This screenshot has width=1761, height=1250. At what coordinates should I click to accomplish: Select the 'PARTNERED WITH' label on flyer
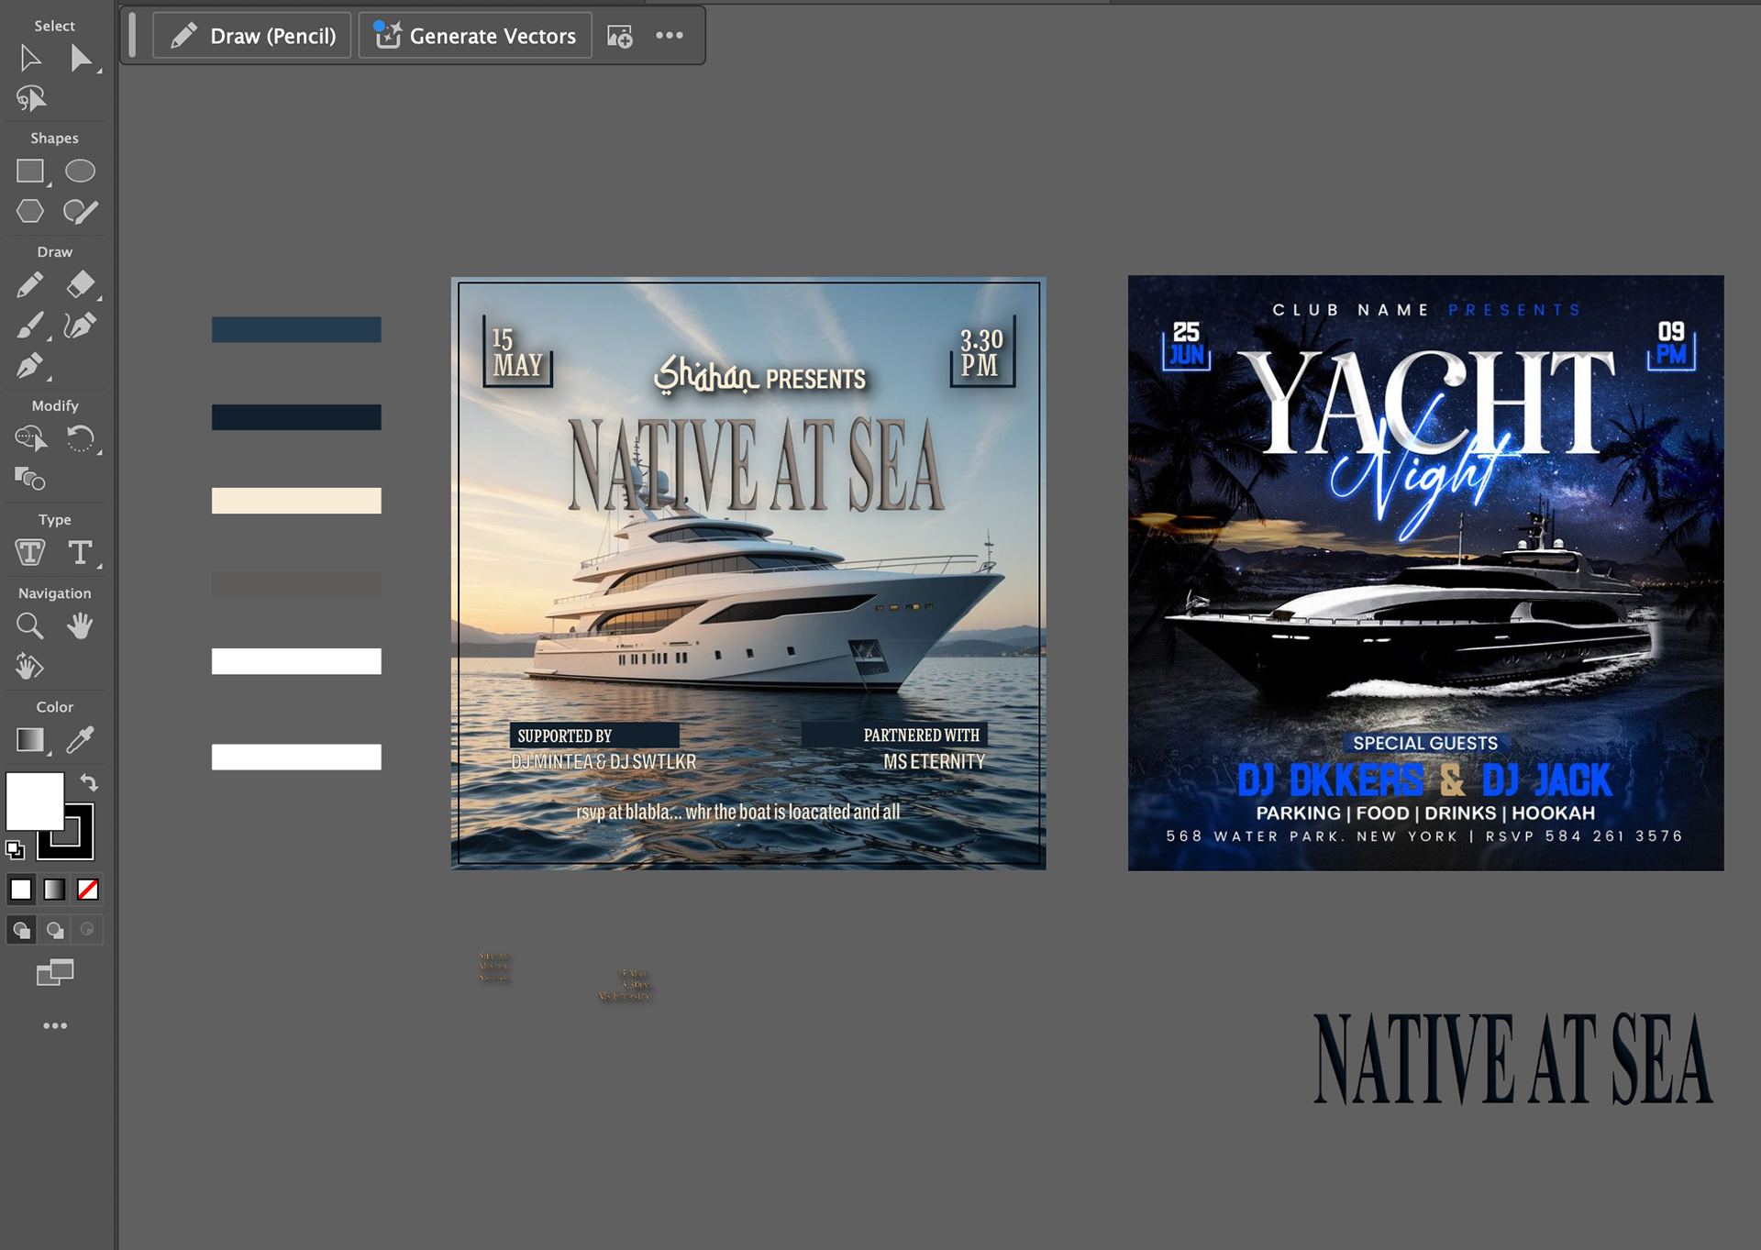click(x=921, y=736)
